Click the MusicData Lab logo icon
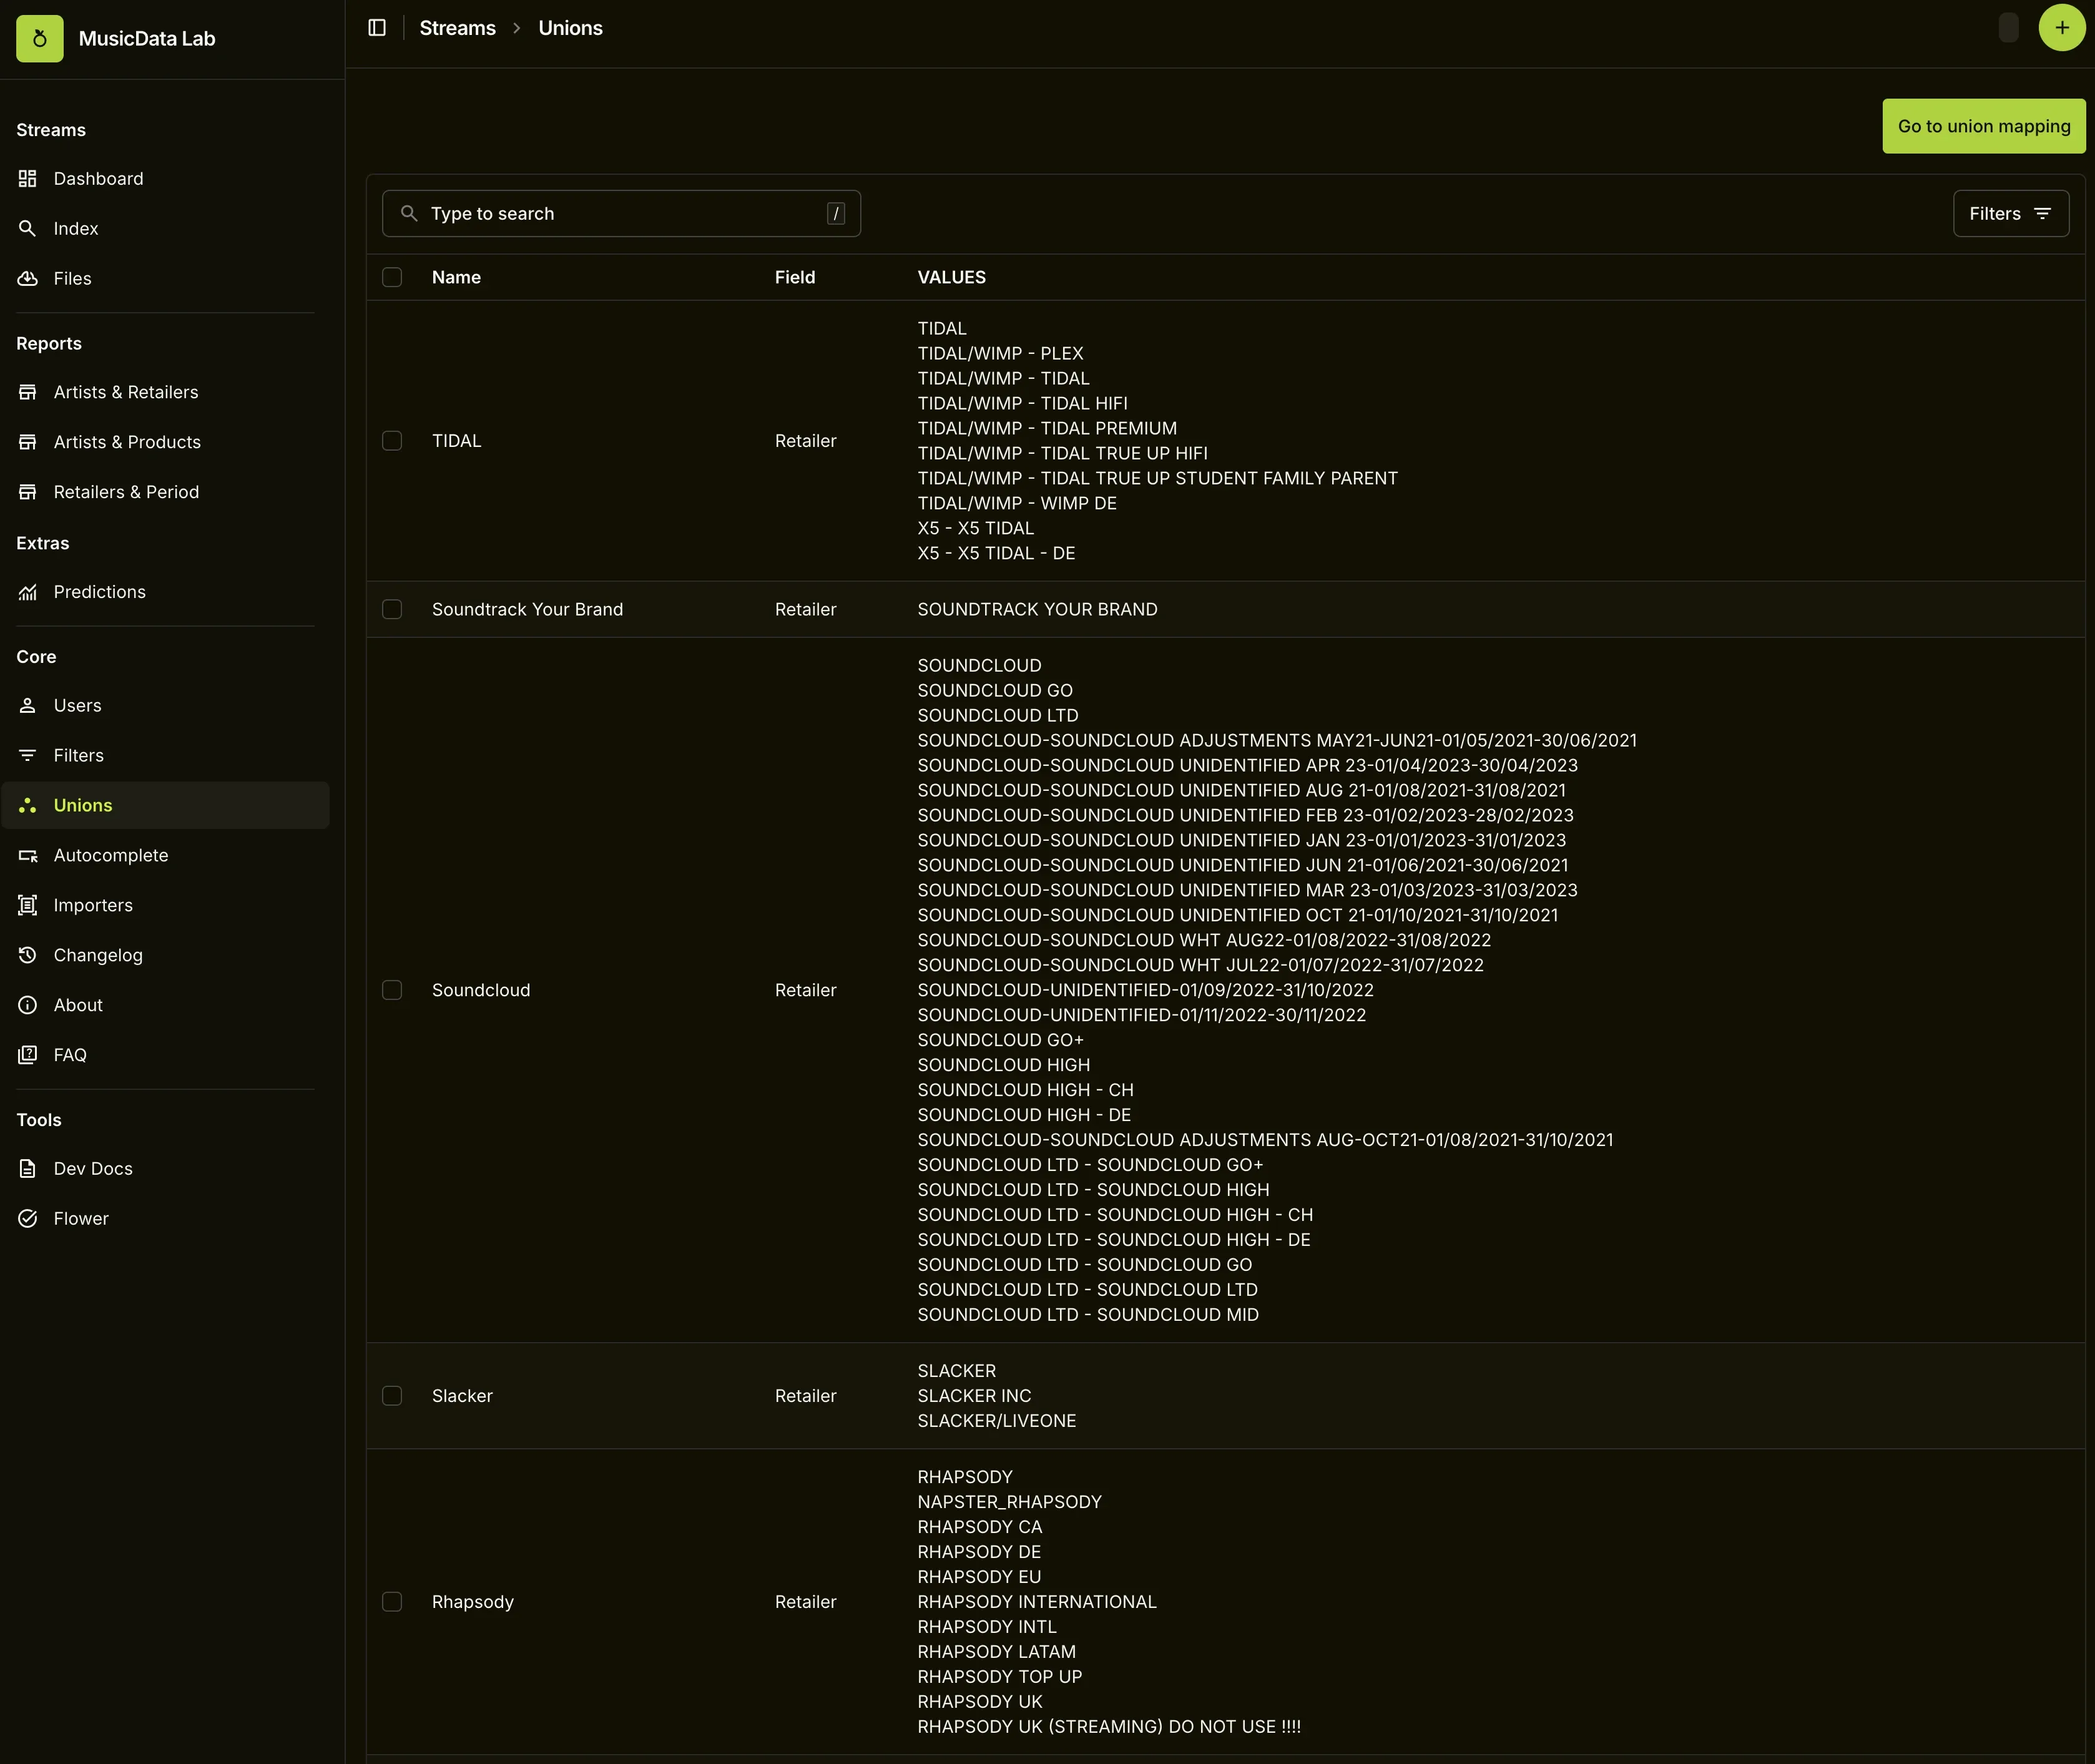 pyautogui.click(x=40, y=39)
